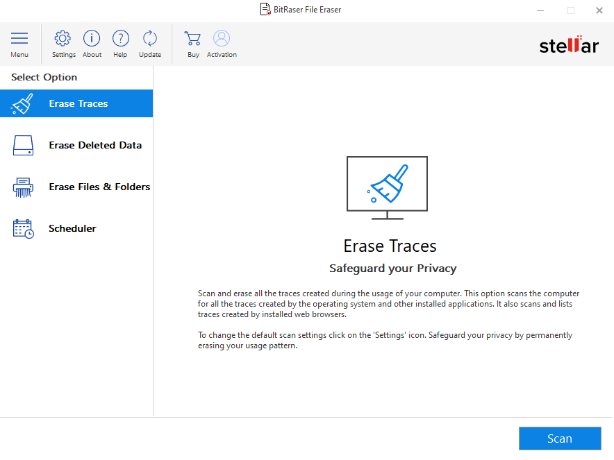This screenshot has width=614, height=460.
Task: Click the 'Select Option' sidebar header
Action: pos(44,78)
